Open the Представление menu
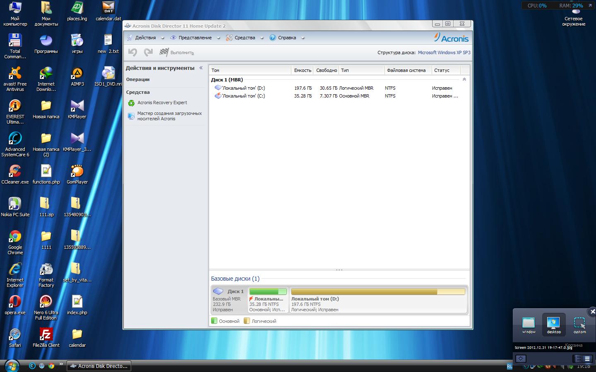 tap(195, 38)
